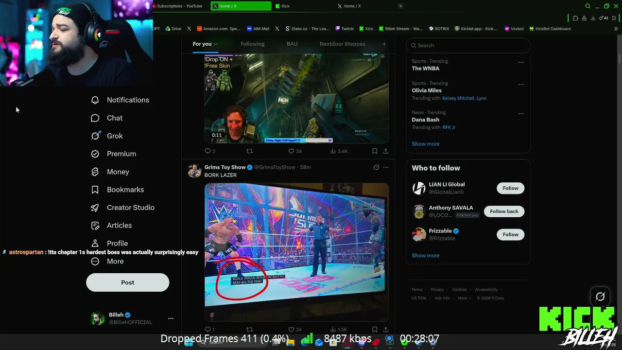Show more trending topics
Screen dimensions: 622x350
click(x=426, y=144)
